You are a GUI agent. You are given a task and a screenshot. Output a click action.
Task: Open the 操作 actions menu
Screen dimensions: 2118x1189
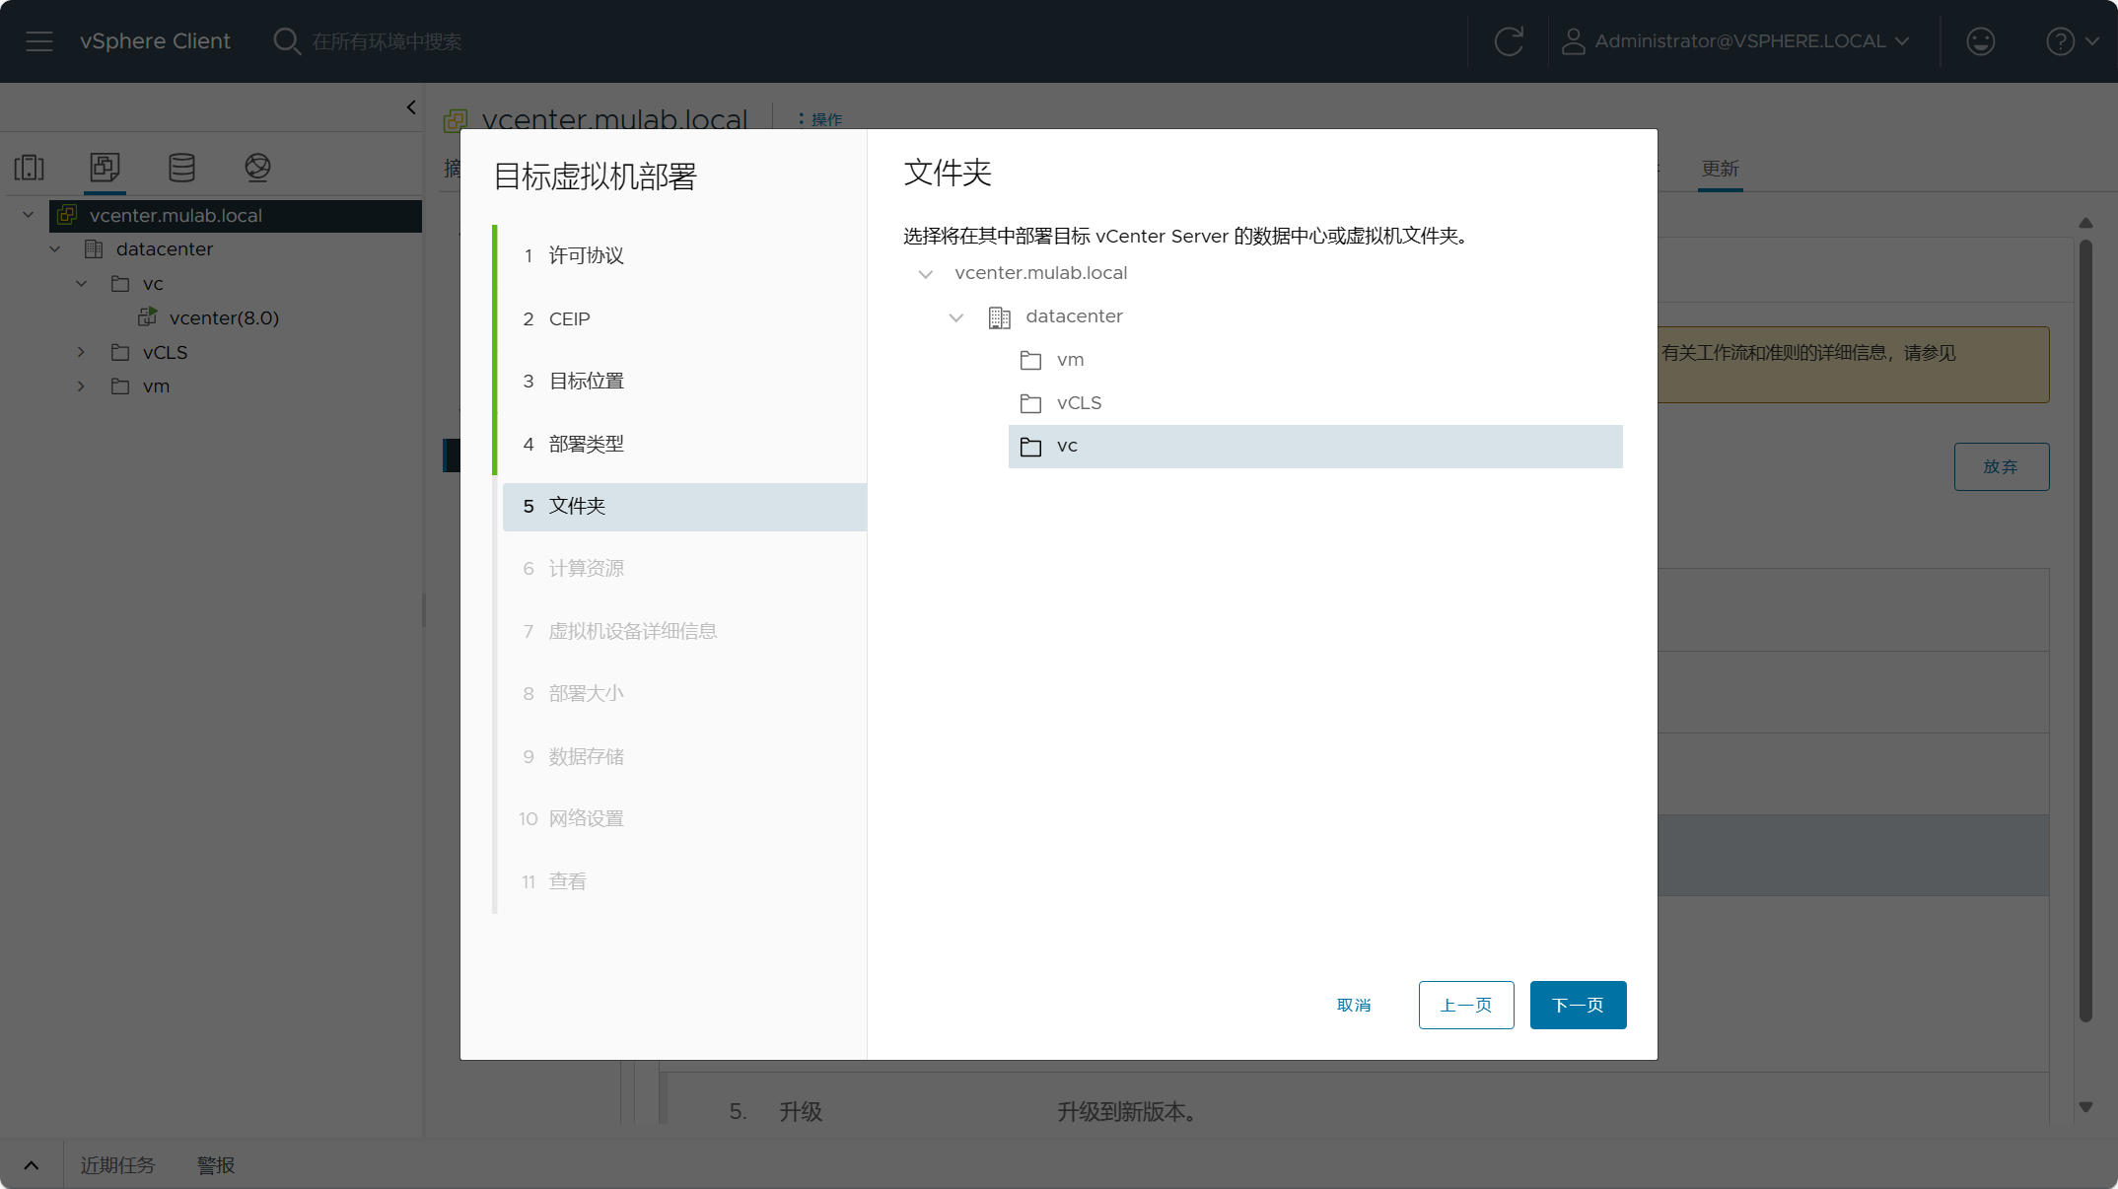[820, 119]
